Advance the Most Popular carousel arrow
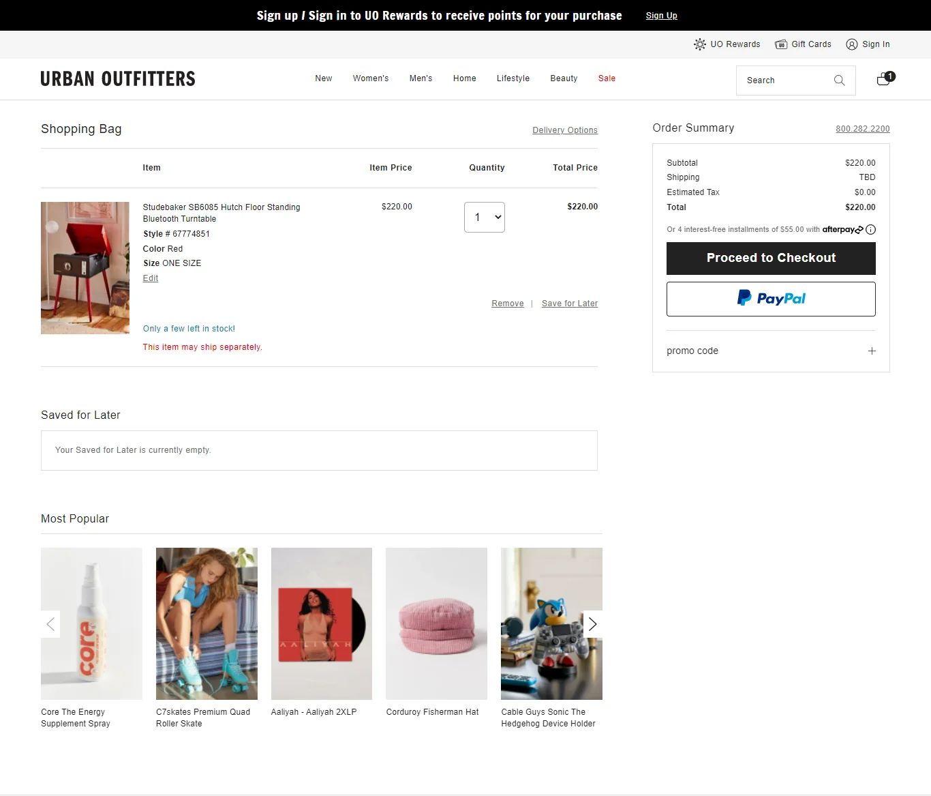This screenshot has height=796, width=931. (x=592, y=623)
